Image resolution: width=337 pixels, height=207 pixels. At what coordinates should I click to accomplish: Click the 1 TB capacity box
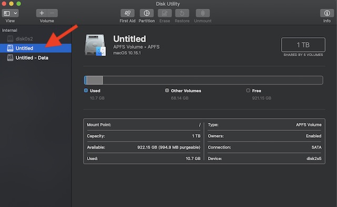303,45
